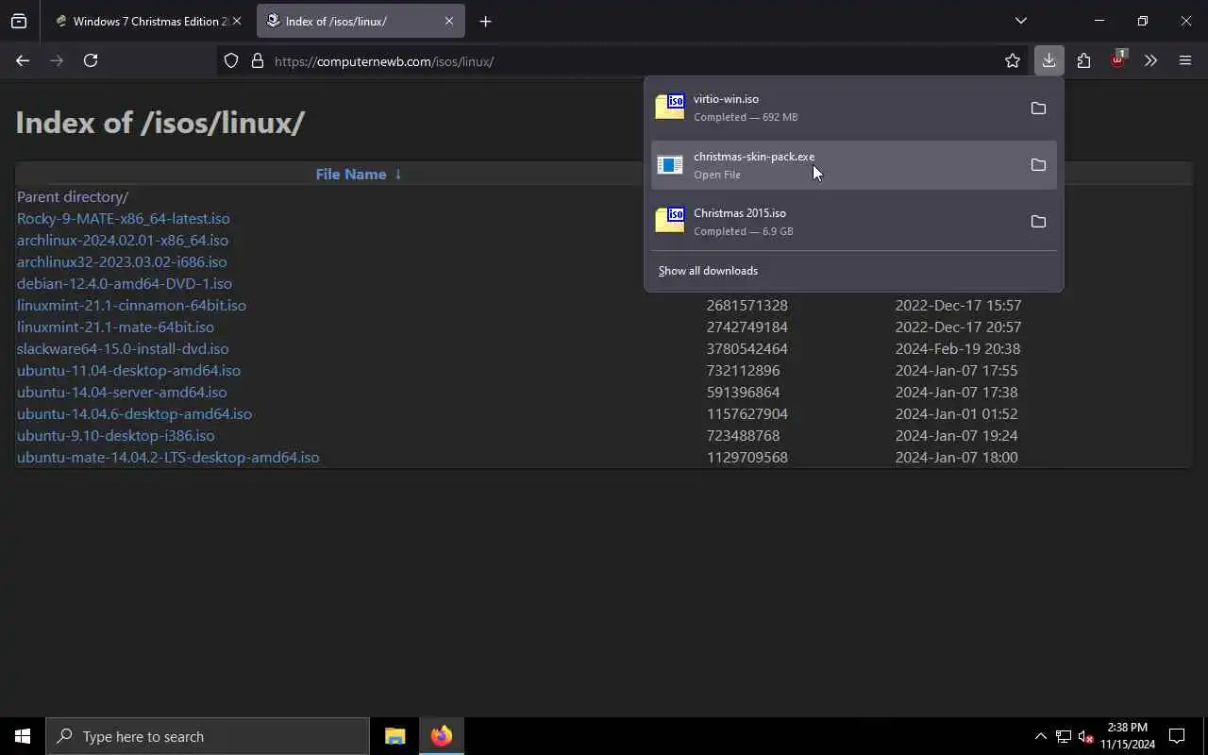Screen dimensions: 1208x755
Task: Open the clock showing 2:38 PM
Action: coord(1128,736)
